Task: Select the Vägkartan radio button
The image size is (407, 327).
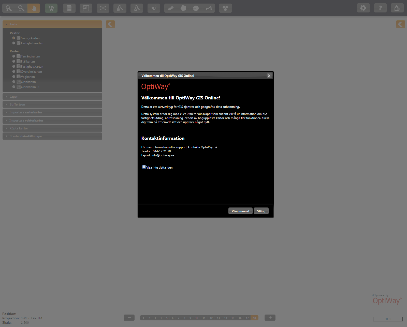Action: pyautogui.click(x=14, y=77)
